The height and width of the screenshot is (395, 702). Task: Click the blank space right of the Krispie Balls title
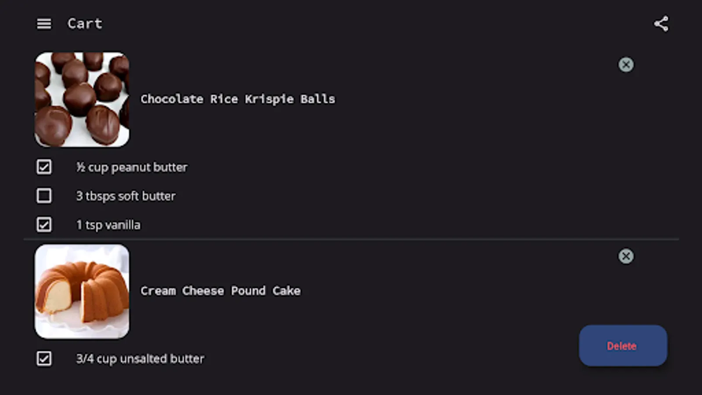(461, 99)
